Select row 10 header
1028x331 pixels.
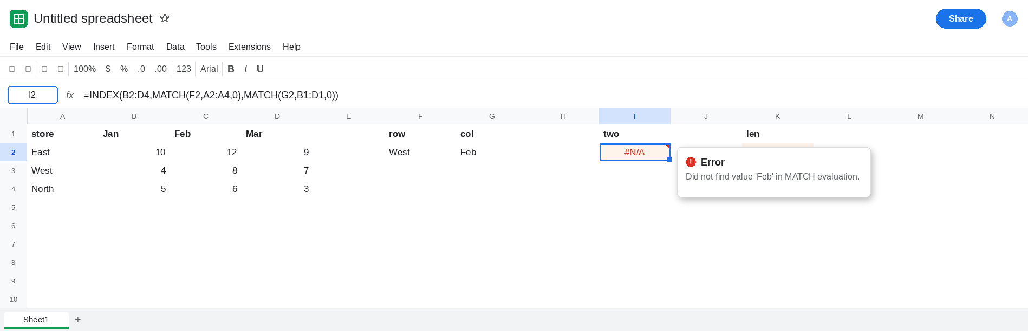point(14,299)
